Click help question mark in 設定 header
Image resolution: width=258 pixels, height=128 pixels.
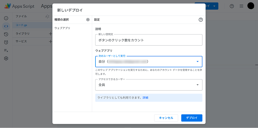[201, 20]
